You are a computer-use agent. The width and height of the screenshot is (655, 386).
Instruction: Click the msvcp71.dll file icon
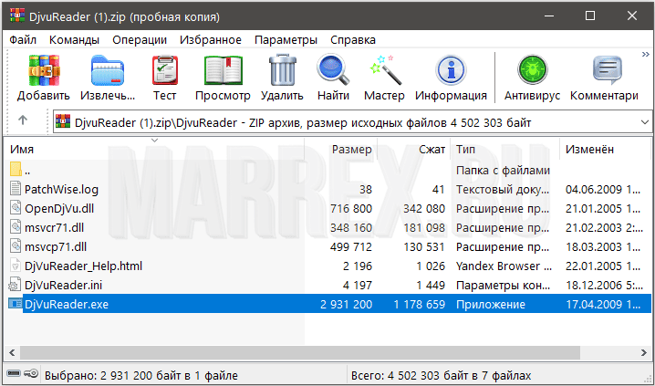pyautogui.click(x=16, y=246)
